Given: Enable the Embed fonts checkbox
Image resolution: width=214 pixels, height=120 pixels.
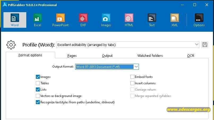Looking at the screenshot, I should [x=132, y=77].
